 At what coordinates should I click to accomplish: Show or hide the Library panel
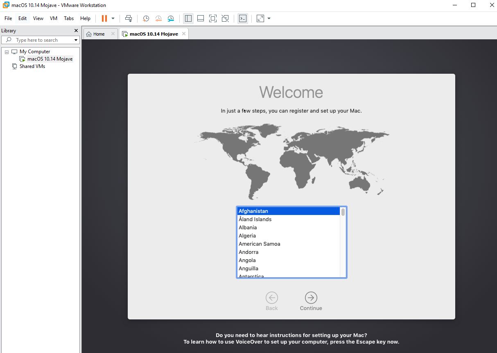point(188,18)
